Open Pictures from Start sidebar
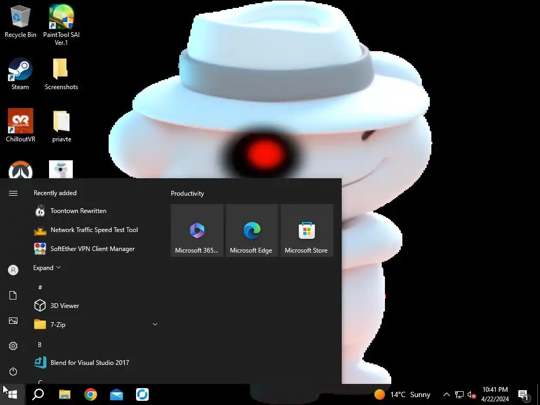The height and width of the screenshot is (405, 540). pos(13,321)
